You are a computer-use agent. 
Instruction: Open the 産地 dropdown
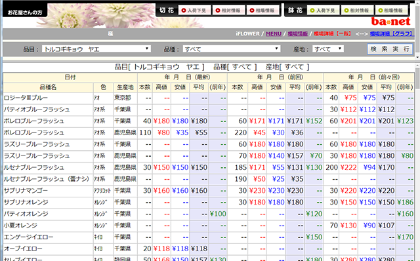(328, 49)
